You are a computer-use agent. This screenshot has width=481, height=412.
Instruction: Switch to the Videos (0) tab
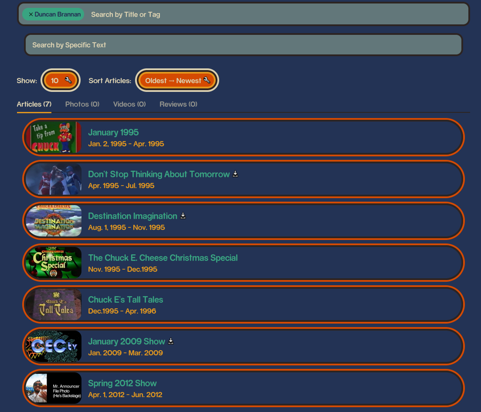(x=129, y=104)
